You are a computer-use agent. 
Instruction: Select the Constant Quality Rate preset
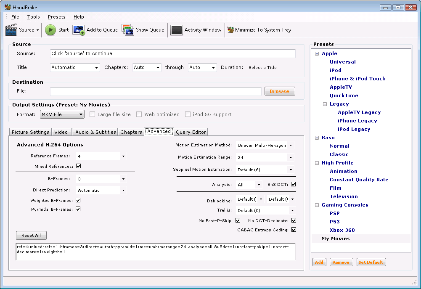coord(359,180)
